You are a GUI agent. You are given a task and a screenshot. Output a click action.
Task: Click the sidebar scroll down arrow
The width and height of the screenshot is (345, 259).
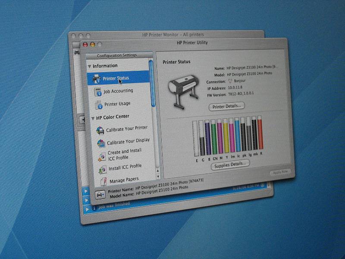tap(158, 176)
